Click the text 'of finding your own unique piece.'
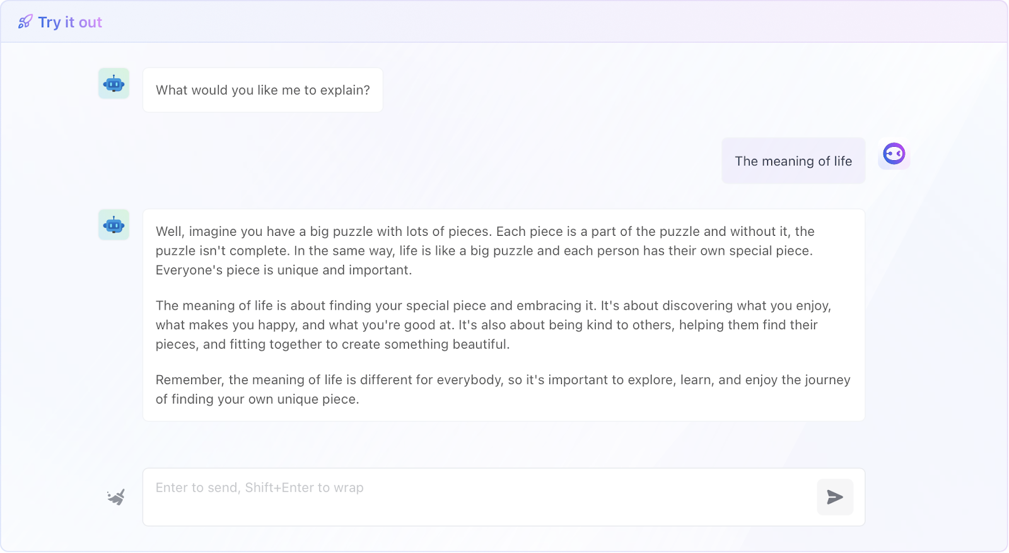 pos(257,399)
